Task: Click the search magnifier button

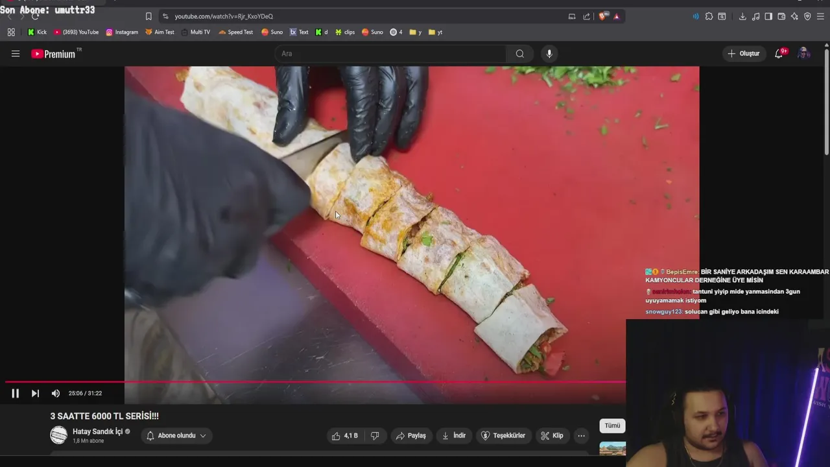Action: pyautogui.click(x=520, y=54)
